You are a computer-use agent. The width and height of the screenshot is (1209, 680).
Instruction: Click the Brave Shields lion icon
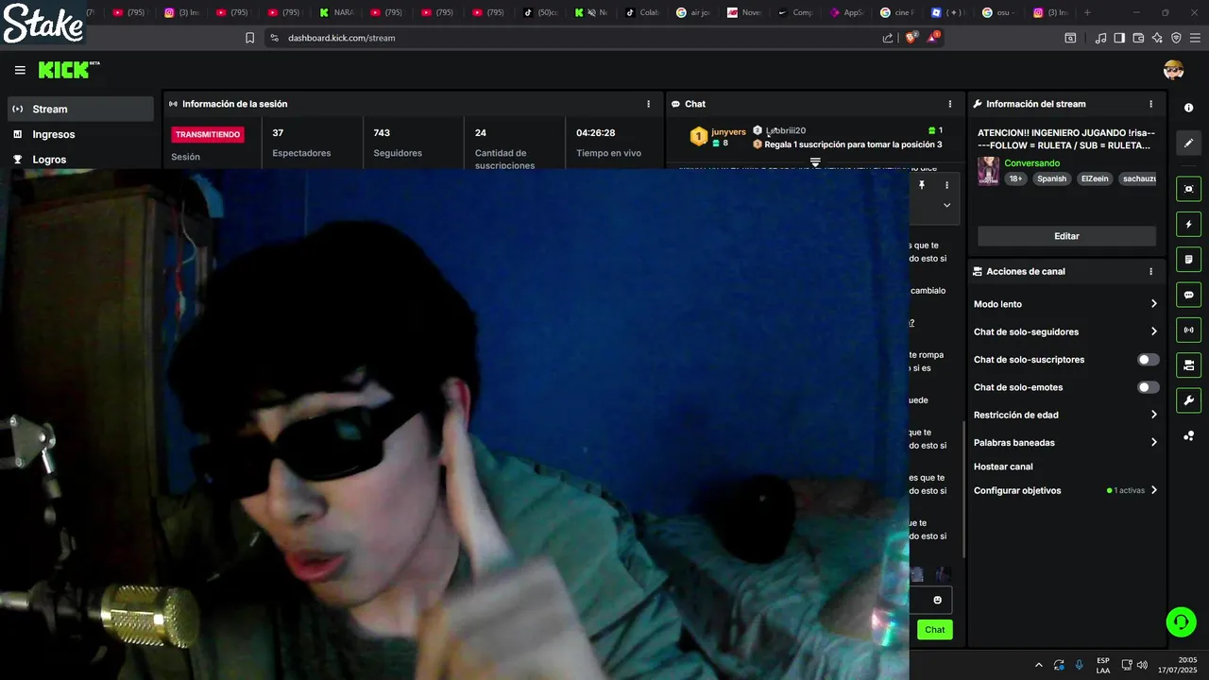(x=911, y=38)
